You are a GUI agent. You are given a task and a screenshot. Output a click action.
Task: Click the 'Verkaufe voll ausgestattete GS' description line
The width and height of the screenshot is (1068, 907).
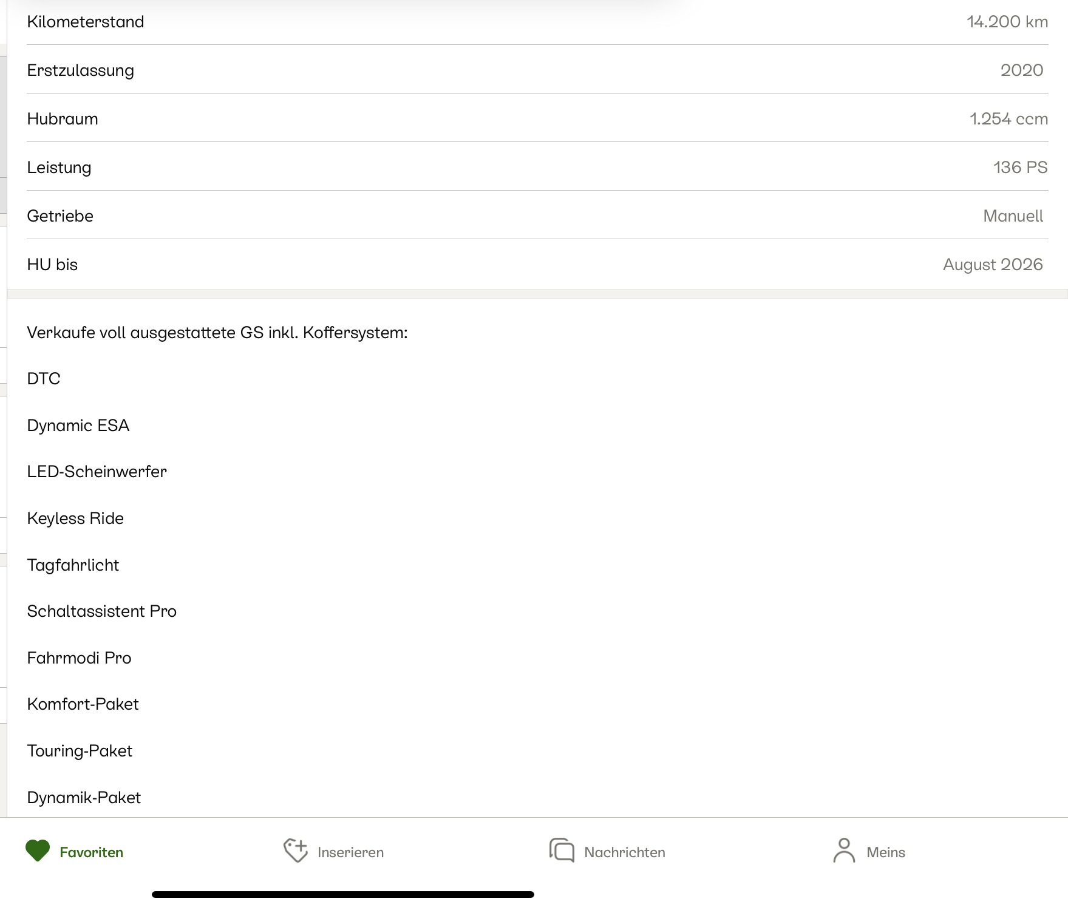[217, 333]
